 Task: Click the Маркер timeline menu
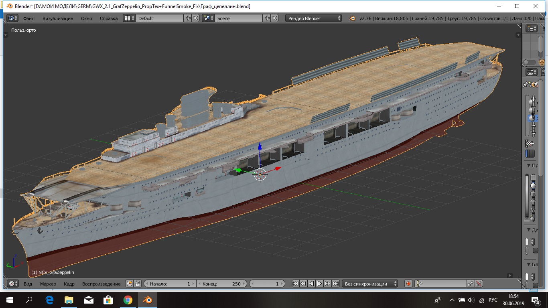coord(48,284)
